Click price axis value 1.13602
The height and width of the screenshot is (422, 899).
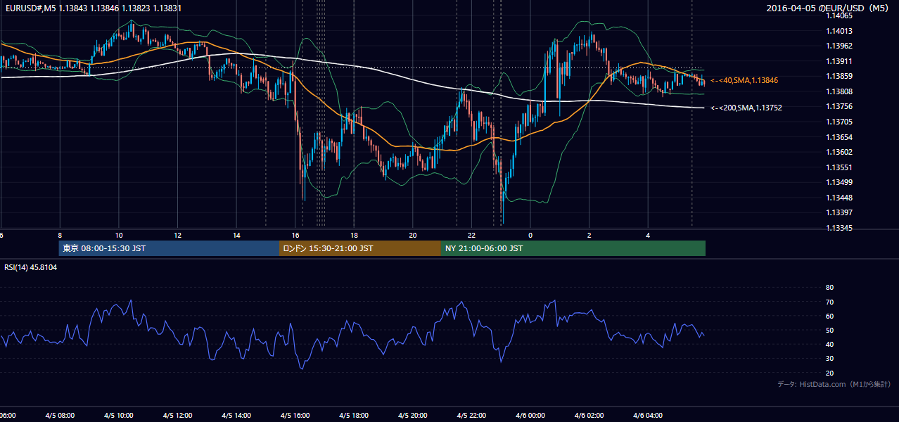(840, 152)
